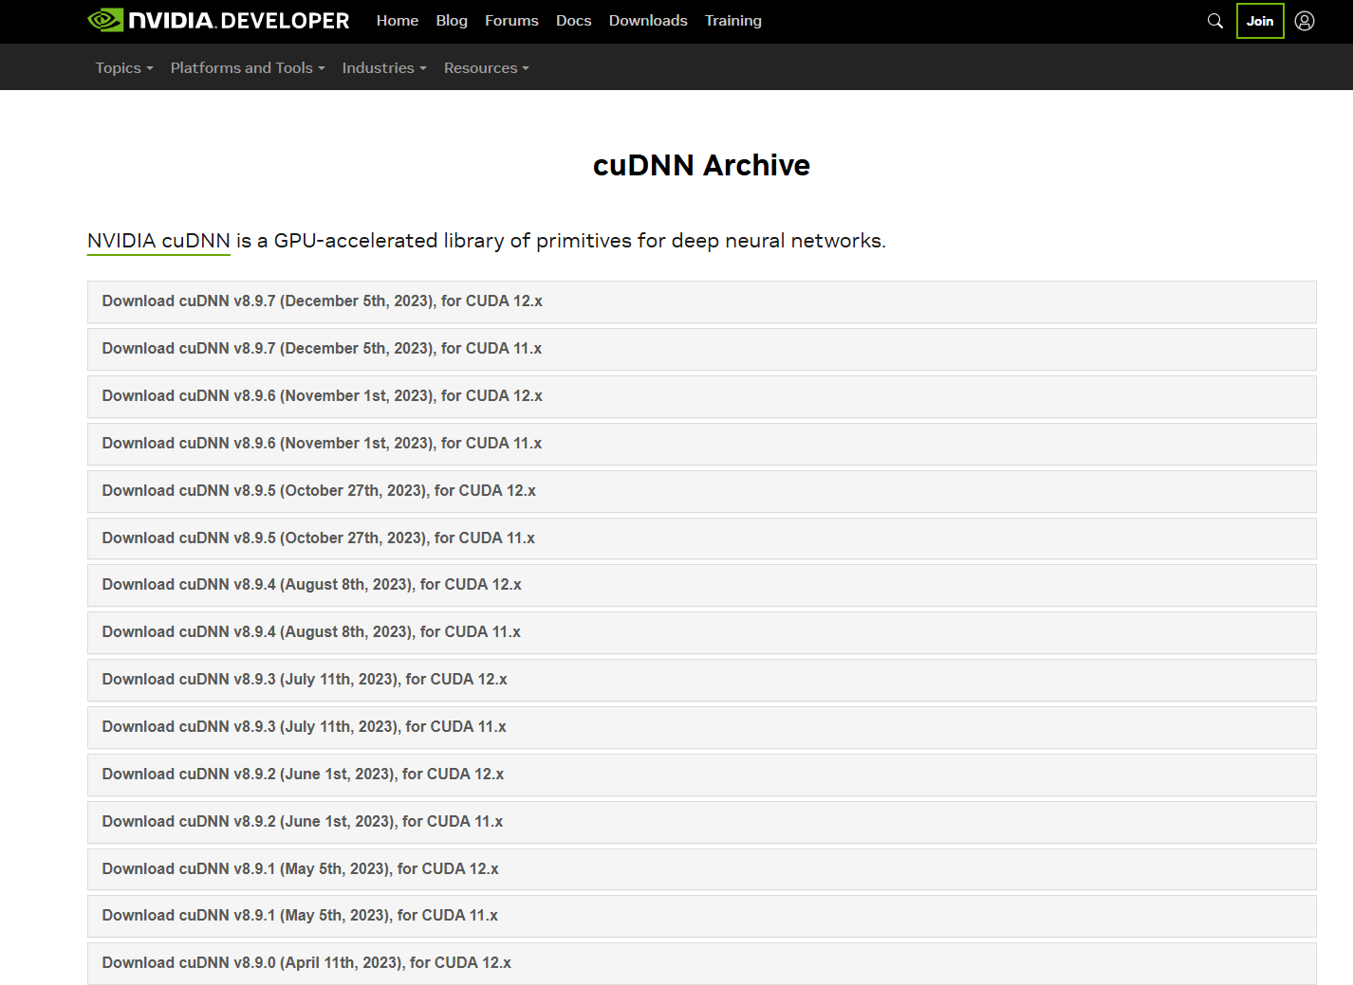Expand cuDNN v8.9.6 for CUDA 11.x

click(322, 444)
